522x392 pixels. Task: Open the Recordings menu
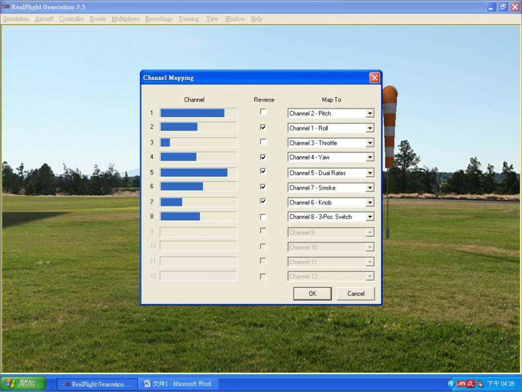point(159,19)
